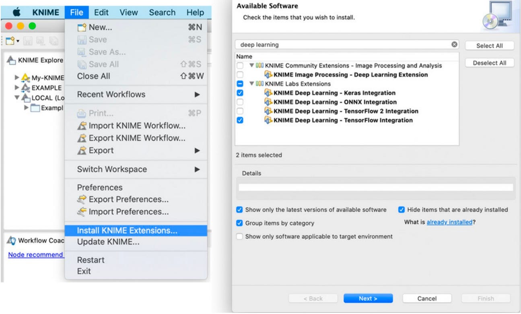Open the View menu
Viewport: 521px width, 314px height.
pos(128,12)
